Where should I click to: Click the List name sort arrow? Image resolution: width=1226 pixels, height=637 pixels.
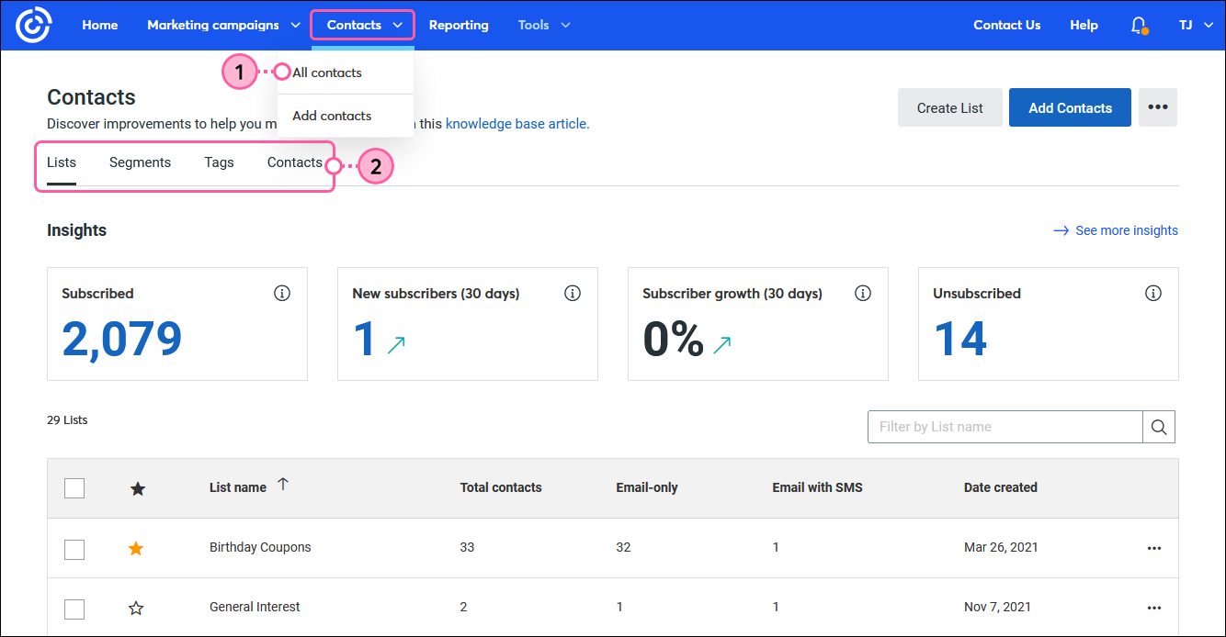(283, 485)
